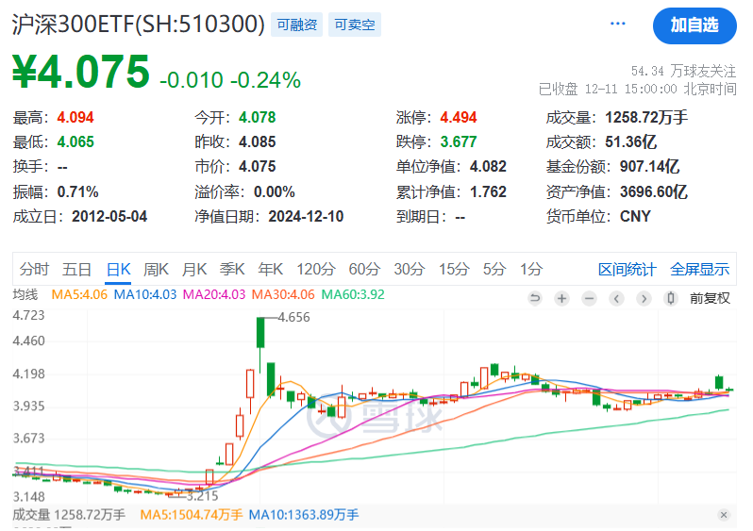
Task: Select the 60分 chart tab
Action: (x=364, y=270)
